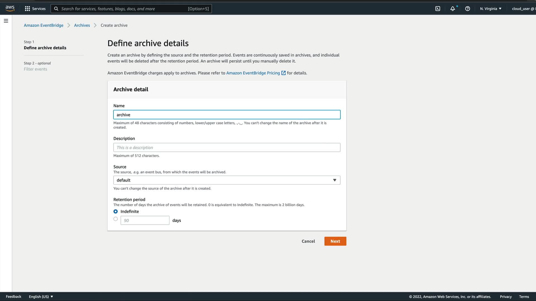Go to Archives breadcrumb

point(82,25)
